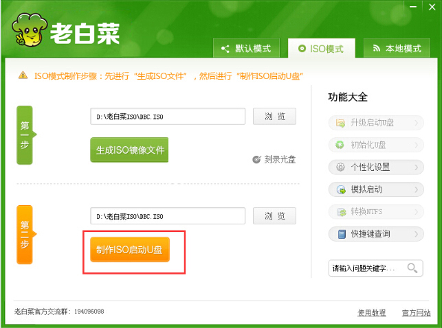Click the disc icon on ISO模式 tab
442x328 pixels.
302,49
